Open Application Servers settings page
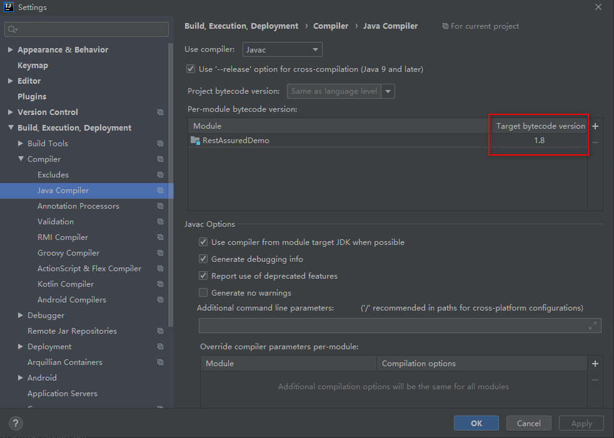 (63, 394)
